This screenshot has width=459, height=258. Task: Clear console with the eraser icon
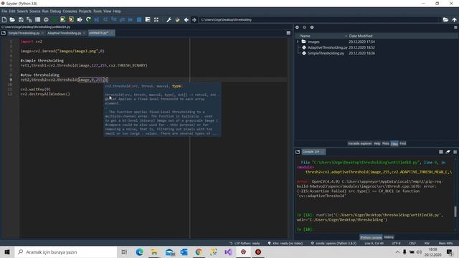coord(448,152)
